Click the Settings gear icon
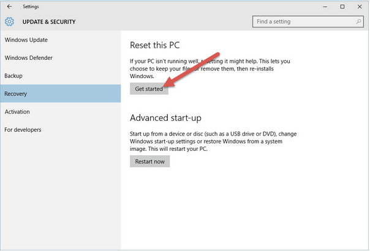370x251 pixels. pyautogui.click(x=9, y=21)
